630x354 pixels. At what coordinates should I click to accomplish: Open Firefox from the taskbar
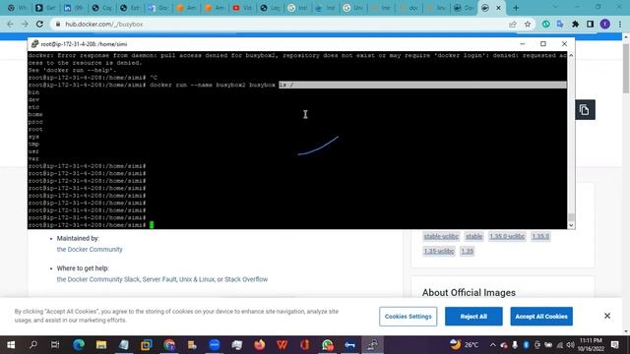[x=260, y=345]
